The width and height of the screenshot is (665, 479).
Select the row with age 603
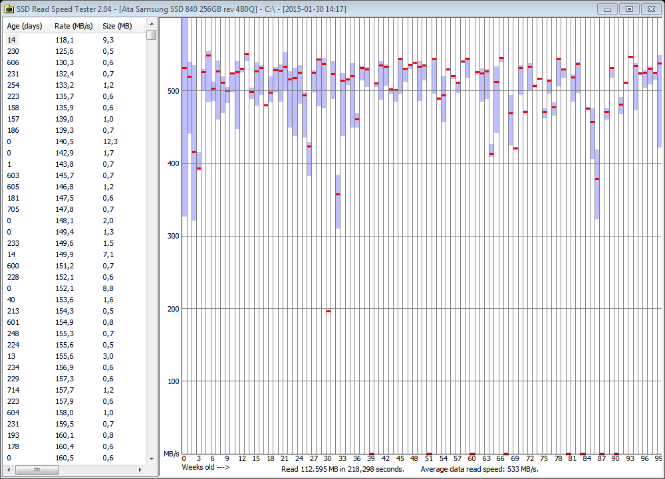click(x=74, y=175)
